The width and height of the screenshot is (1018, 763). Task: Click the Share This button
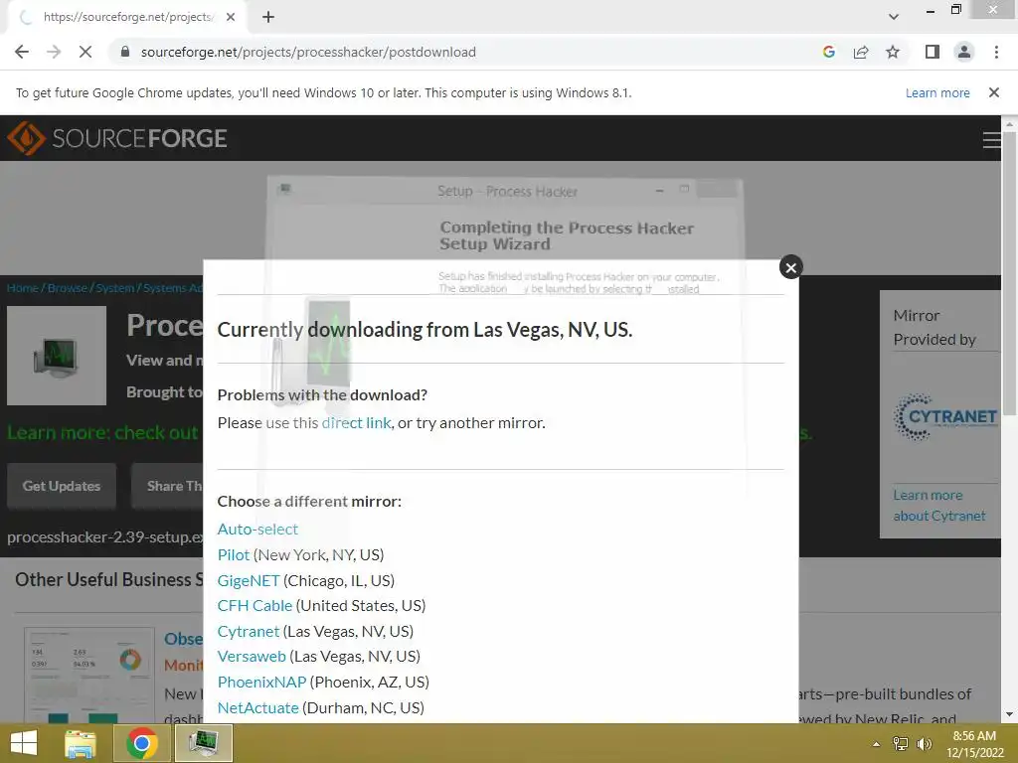(167, 486)
